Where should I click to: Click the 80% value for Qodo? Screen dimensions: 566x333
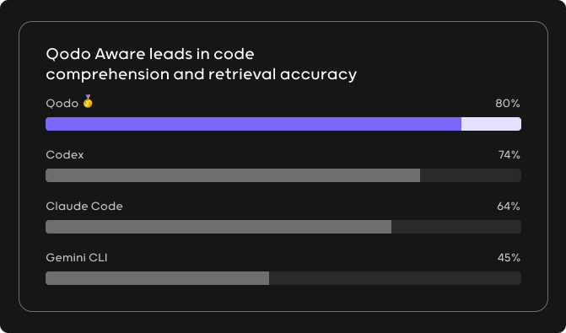pos(508,104)
